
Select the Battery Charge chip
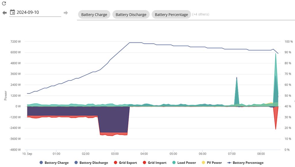tap(94, 15)
